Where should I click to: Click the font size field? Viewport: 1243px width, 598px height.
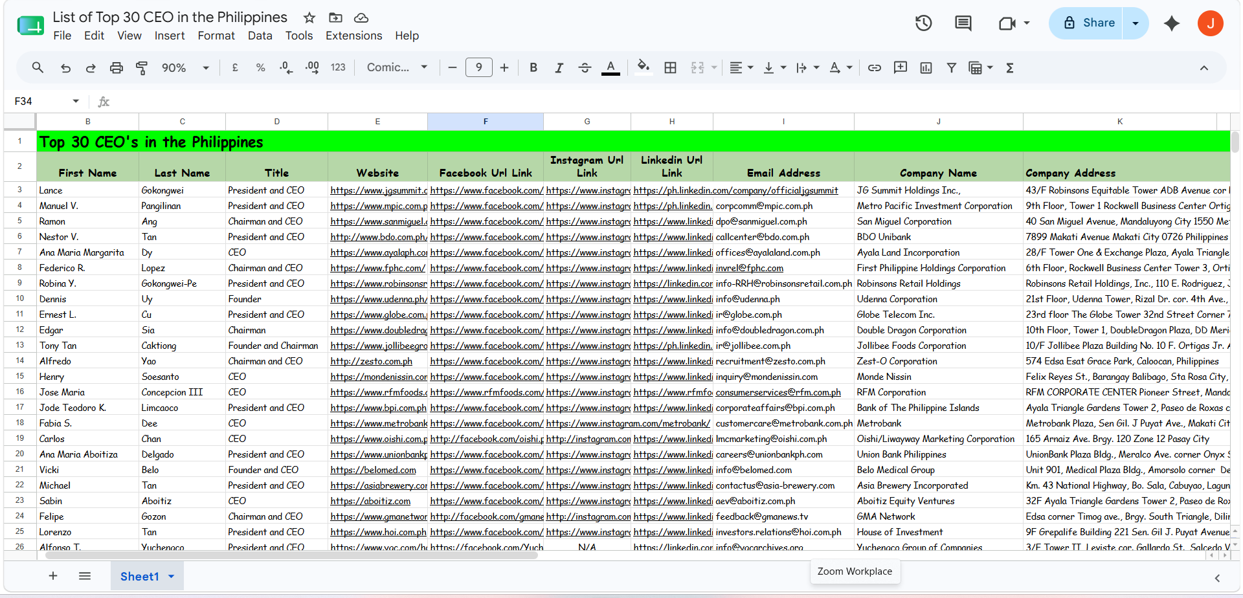click(x=478, y=67)
